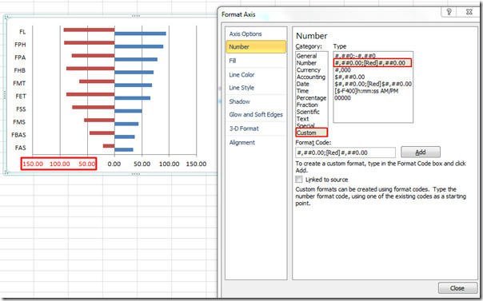483x301 pixels.
Task: Open the Axis Options section
Action: click(x=245, y=34)
